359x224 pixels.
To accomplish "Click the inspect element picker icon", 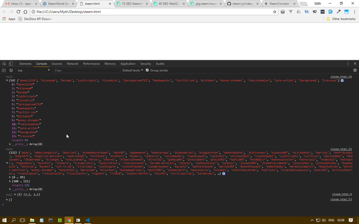I will [x=4, y=63].
